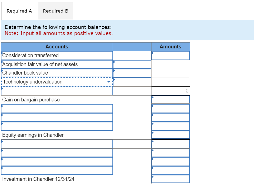Expand the blank account dropdown below Gain on bargain purchase

pos(56,109)
